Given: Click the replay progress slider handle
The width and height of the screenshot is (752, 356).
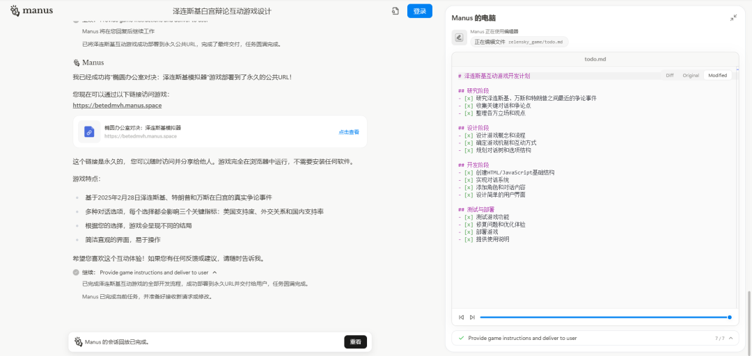Looking at the screenshot, I should [729, 317].
